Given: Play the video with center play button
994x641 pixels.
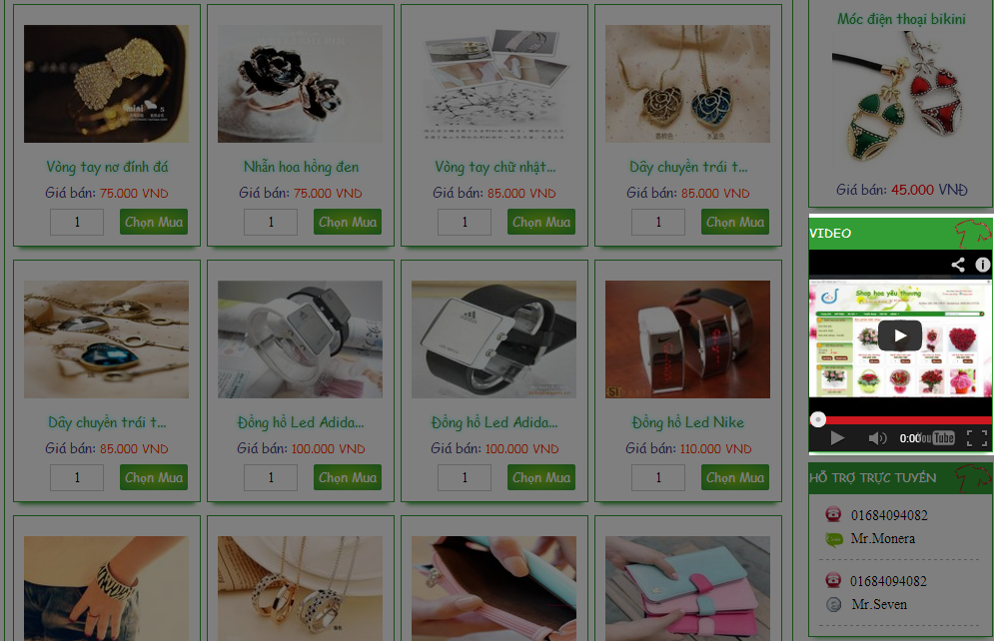Looking at the screenshot, I should pyautogui.click(x=899, y=335).
